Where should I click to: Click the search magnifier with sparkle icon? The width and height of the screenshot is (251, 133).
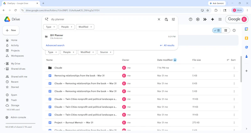pyautogui.click(x=46, y=19)
